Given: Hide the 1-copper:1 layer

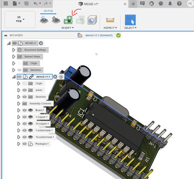Looking at the screenshot, I should (x=25, y=117).
